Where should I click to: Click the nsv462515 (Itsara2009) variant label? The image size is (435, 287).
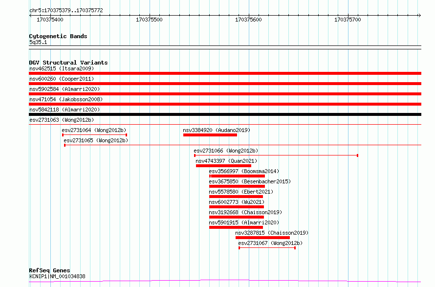click(x=62, y=68)
